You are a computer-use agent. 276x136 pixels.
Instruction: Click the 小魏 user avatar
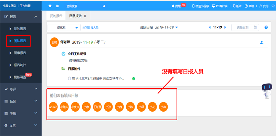coord(119,107)
